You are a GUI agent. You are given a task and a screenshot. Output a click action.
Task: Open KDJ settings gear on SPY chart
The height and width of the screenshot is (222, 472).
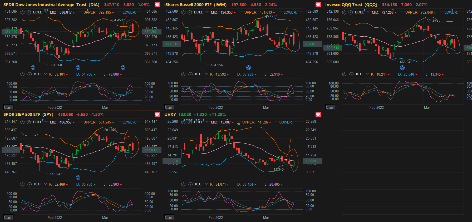pos(23,184)
